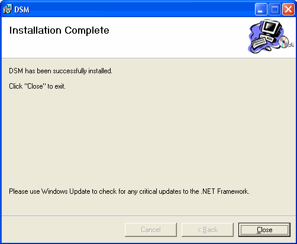
Task: Click the disabled Back button
Action: pyautogui.click(x=208, y=230)
